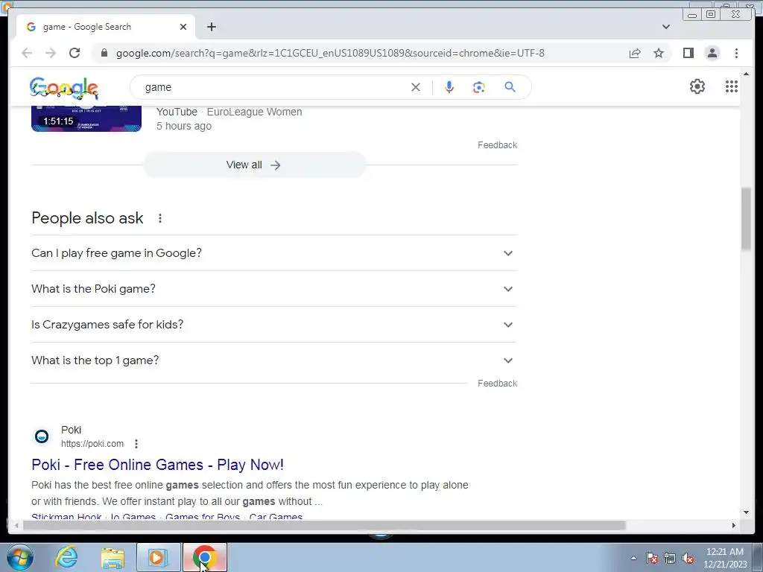This screenshot has height=572, width=763.
Task: Close the game - Google Search tab
Action: 183,27
